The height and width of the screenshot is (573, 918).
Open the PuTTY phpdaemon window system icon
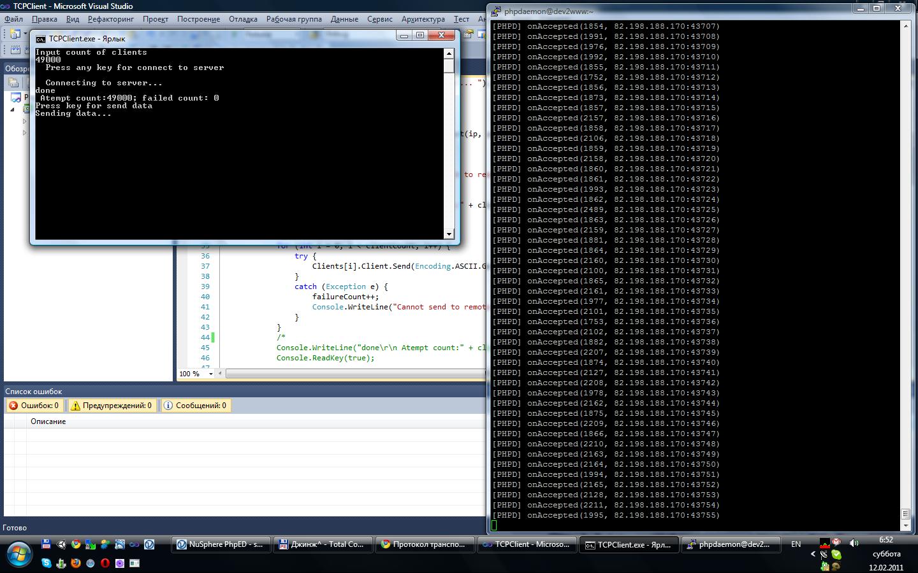tap(497, 11)
